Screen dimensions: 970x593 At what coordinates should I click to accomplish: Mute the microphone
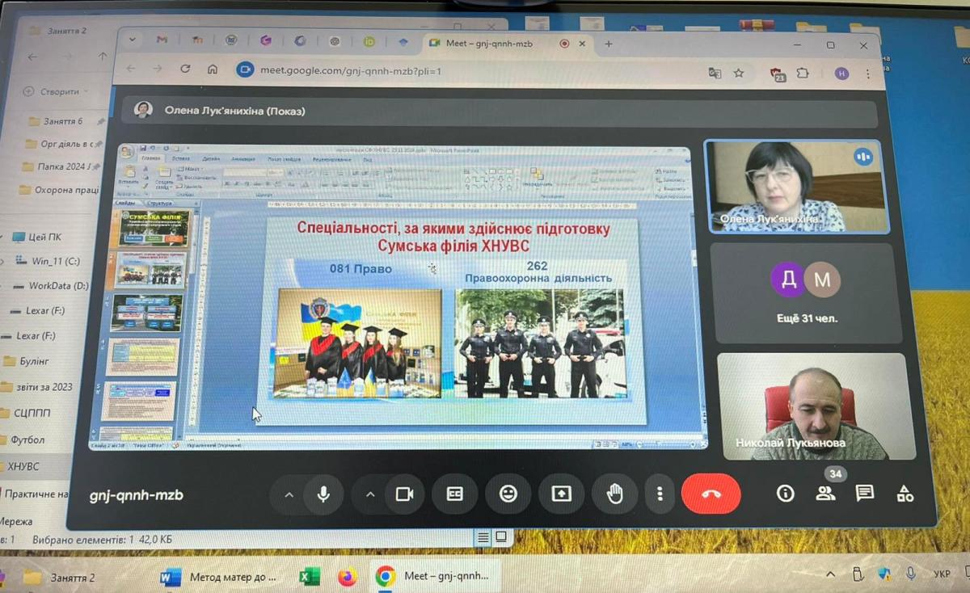(x=323, y=494)
